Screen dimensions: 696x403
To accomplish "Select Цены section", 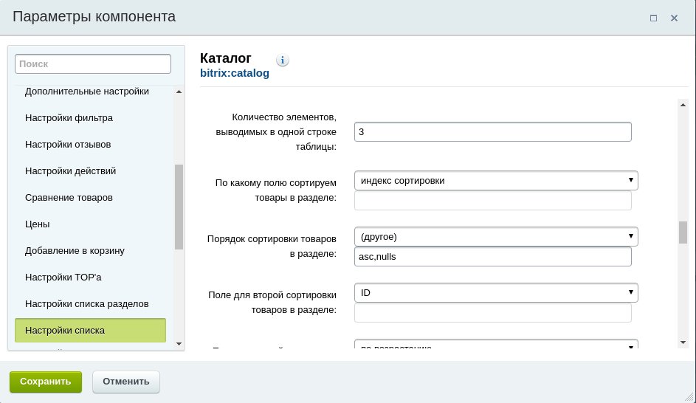I will [x=38, y=224].
